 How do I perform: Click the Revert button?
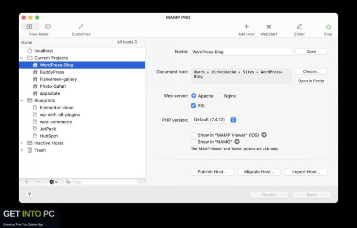(x=269, y=195)
